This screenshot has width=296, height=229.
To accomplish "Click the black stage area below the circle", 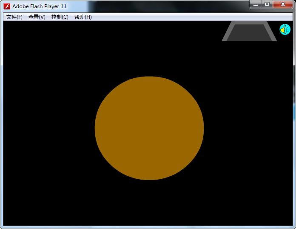I will [149, 203].
